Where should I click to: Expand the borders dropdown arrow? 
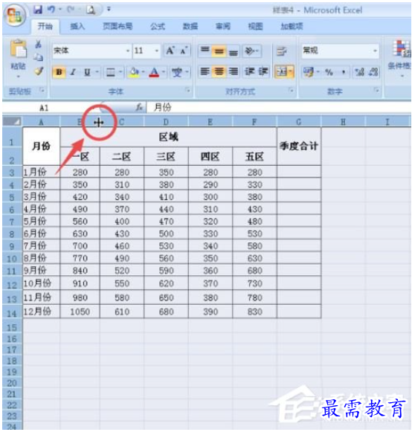click(x=120, y=72)
